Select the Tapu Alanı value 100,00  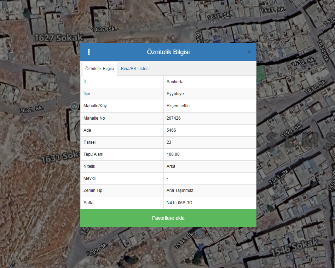[x=173, y=154]
